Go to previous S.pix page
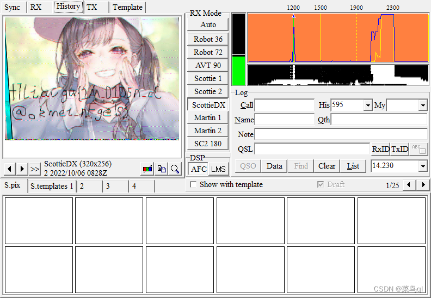 (x=409, y=184)
